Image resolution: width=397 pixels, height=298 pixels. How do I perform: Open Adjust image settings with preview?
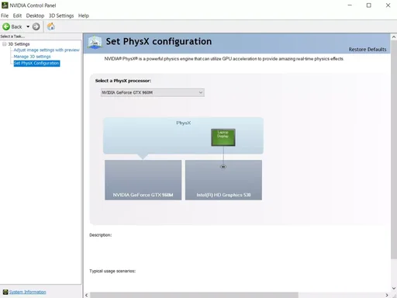[x=47, y=50]
